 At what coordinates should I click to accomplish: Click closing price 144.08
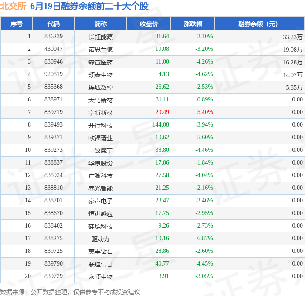click(x=161, y=125)
